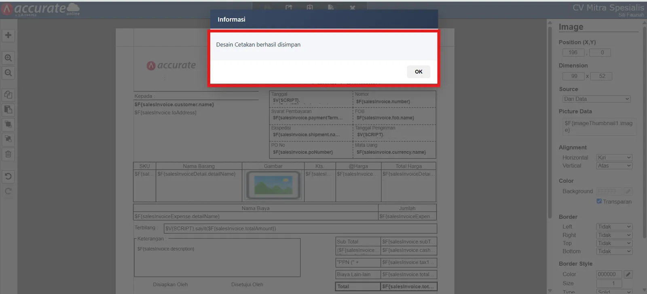Viewport: 647px width, 294px height.
Task: Click the Border Style Size field
Action: (x=609, y=283)
